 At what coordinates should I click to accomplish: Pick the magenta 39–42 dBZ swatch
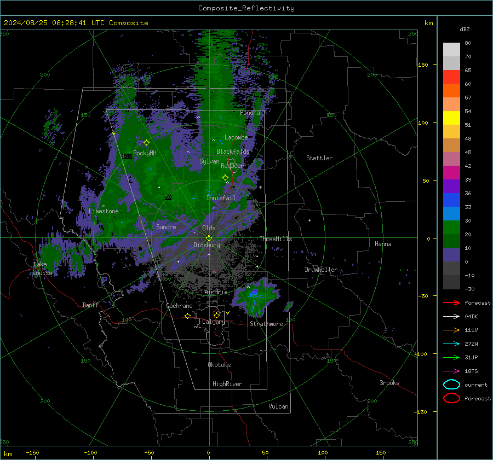tap(451, 172)
